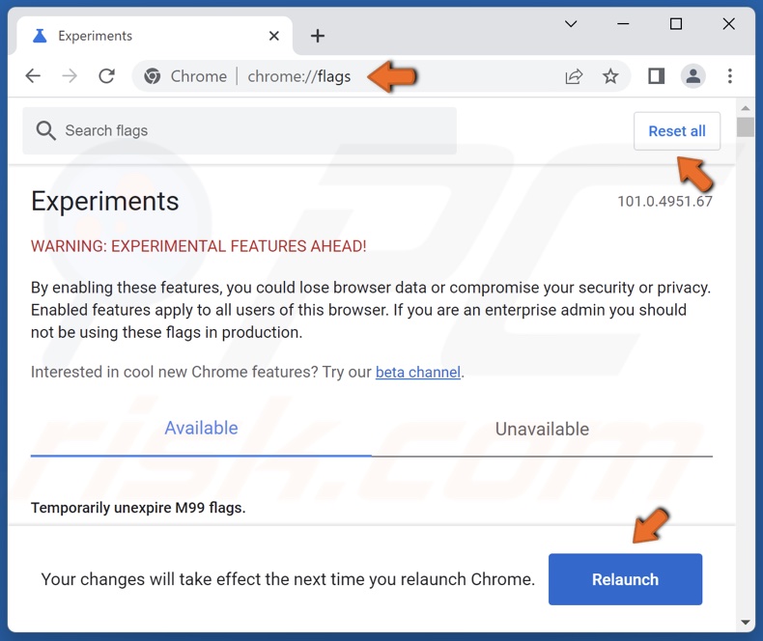Click the red WARNING text line
Image resolution: width=763 pixels, height=641 pixels.
point(199,246)
